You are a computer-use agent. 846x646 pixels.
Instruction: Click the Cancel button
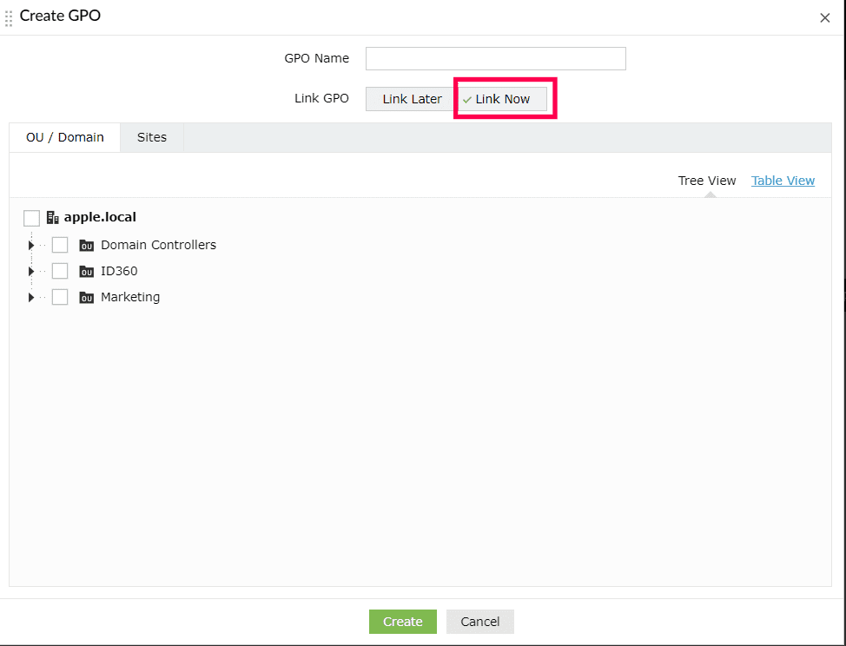click(480, 622)
